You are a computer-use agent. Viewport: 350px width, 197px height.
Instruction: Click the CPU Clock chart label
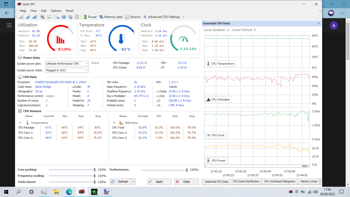coord(215,135)
